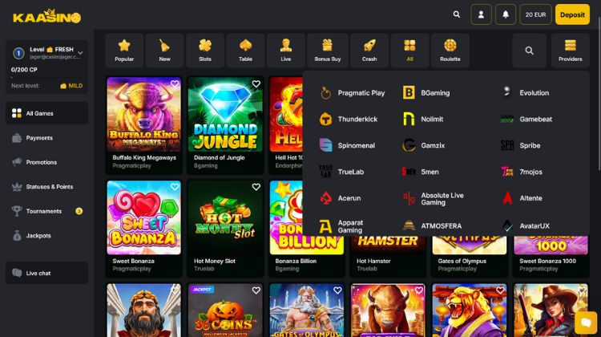Favorite Hot Money Slot with heart

[256, 187]
